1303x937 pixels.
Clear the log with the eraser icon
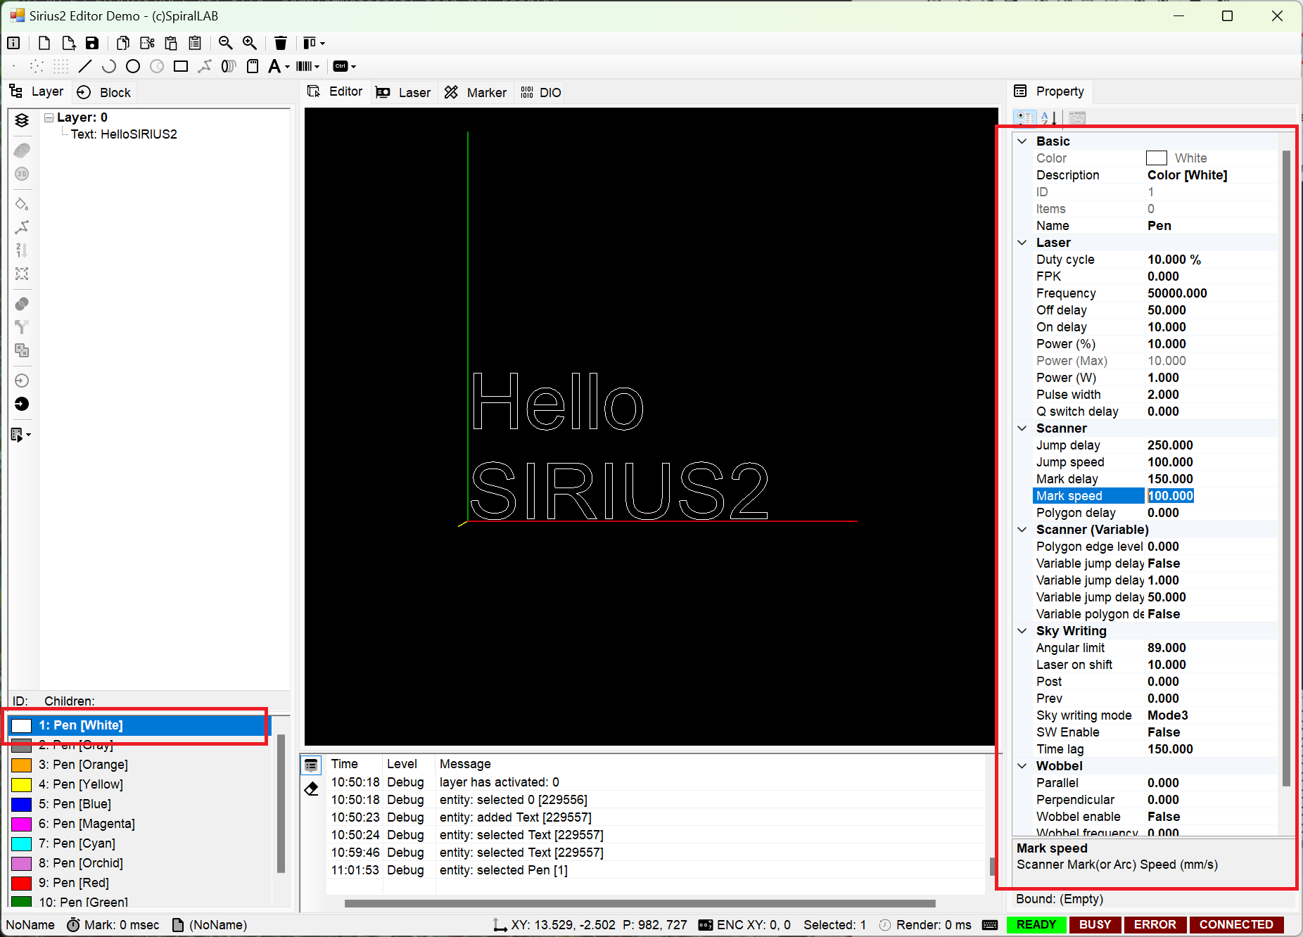tap(311, 789)
